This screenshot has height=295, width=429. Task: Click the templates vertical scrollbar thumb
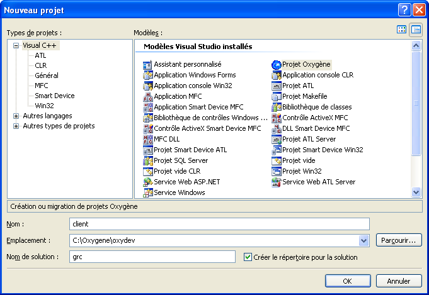tap(416, 103)
